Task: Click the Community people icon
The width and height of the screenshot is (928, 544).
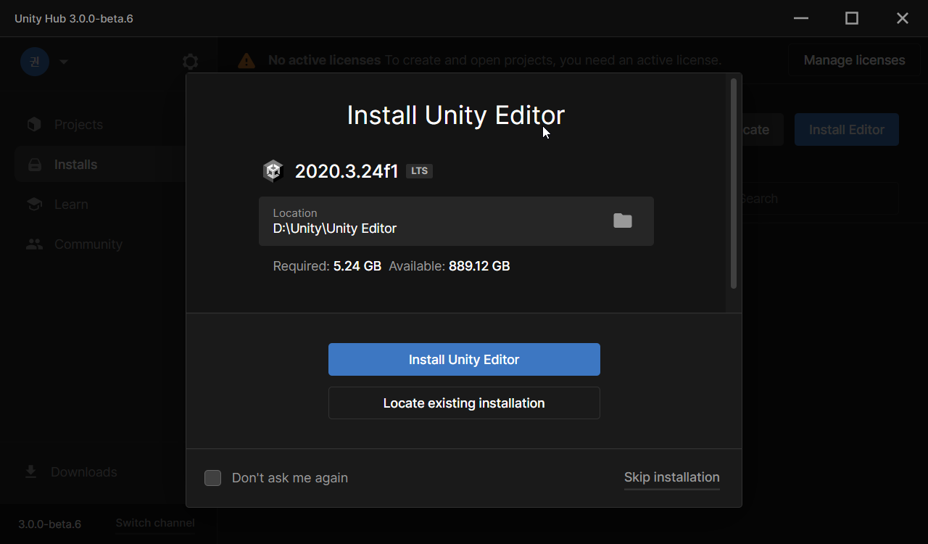Action: [x=34, y=244]
